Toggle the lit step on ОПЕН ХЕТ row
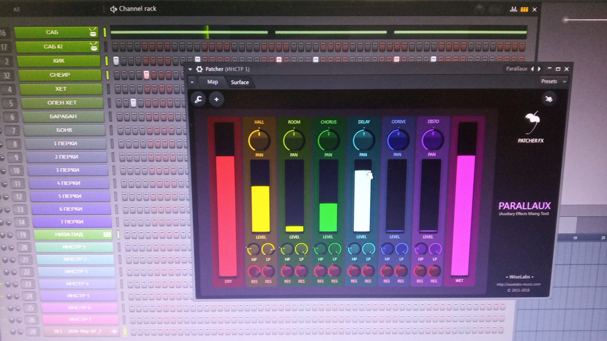This screenshot has width=607, height=341. pyautogui.click(x=134, y=103)
